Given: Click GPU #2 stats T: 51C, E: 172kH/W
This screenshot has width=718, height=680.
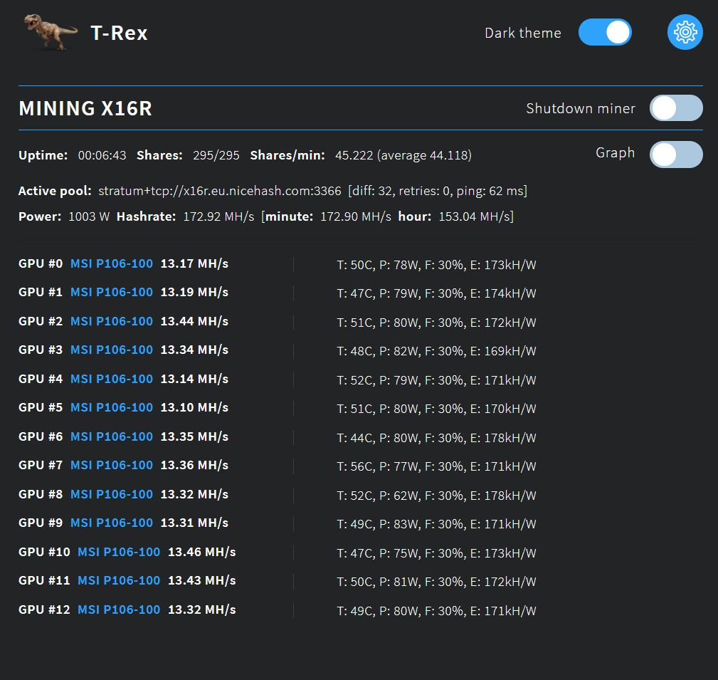Looking at the screenshot, I should point(436,323).
